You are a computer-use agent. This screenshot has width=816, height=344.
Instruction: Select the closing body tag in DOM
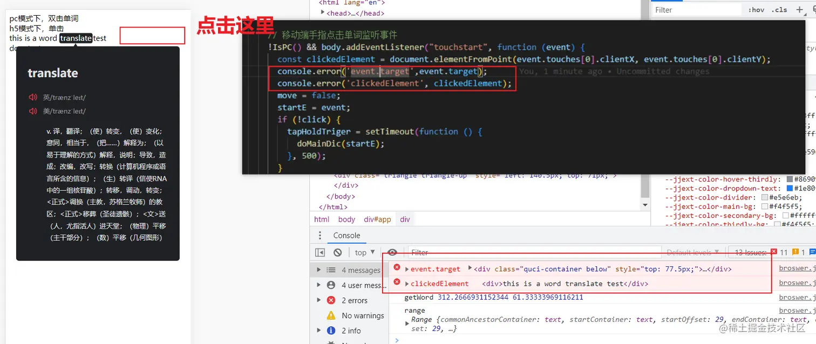coord(341,196)
